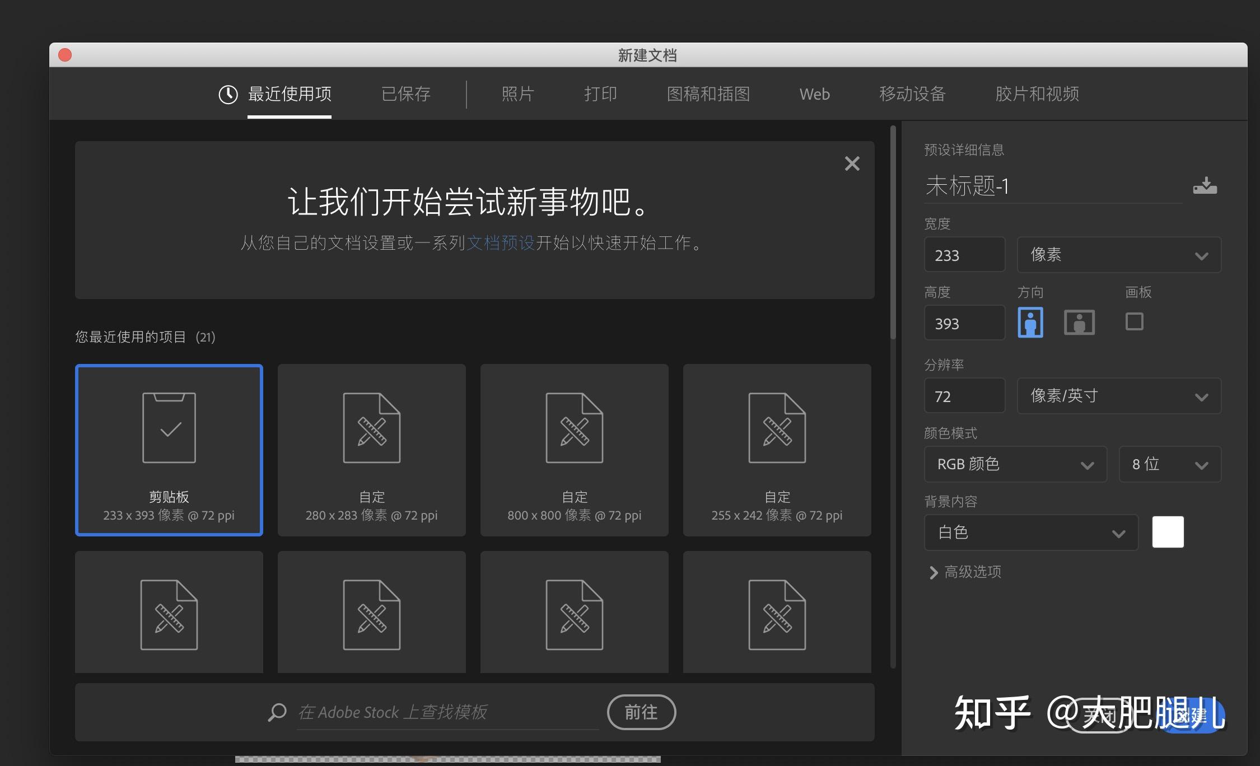1260x766 pixels.
Task: Switch to the 图稿和插图 tab
Action: pyautogui.click(x=708, y=94)
